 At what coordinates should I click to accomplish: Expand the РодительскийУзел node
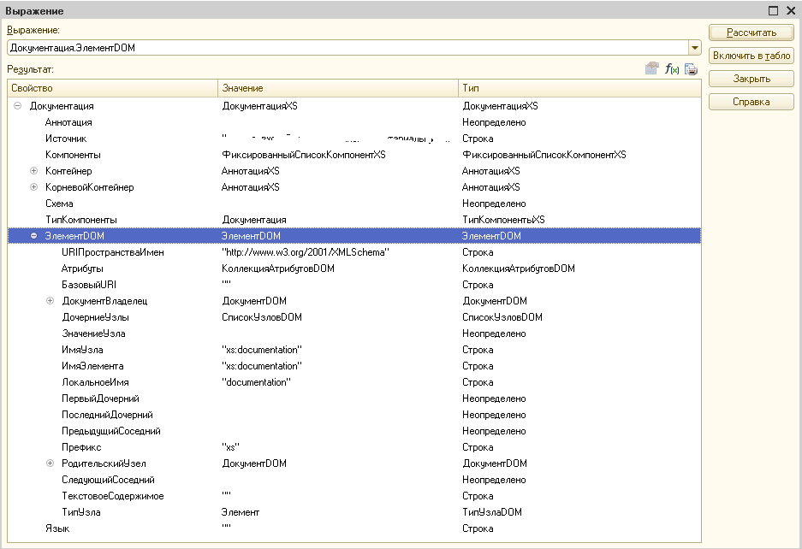(x=50, y=463)
